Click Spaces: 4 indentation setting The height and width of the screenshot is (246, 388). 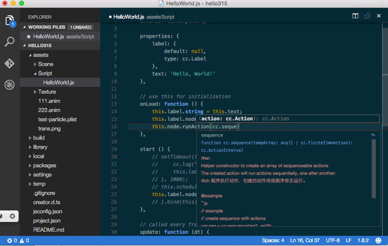click(273, 241)
